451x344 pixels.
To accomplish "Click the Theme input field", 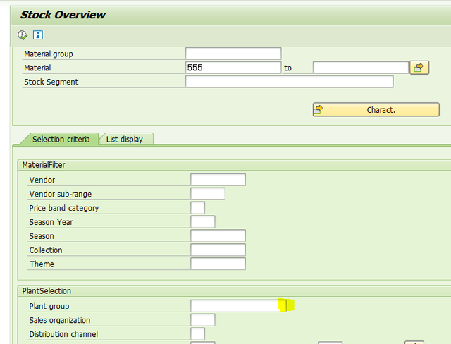I will click(x=218, y=264).
